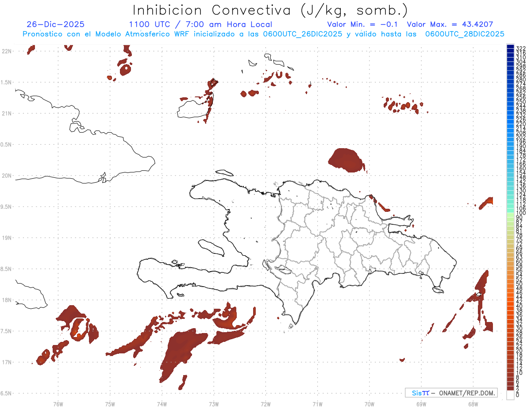Click the "75W" longitude label

110,404
